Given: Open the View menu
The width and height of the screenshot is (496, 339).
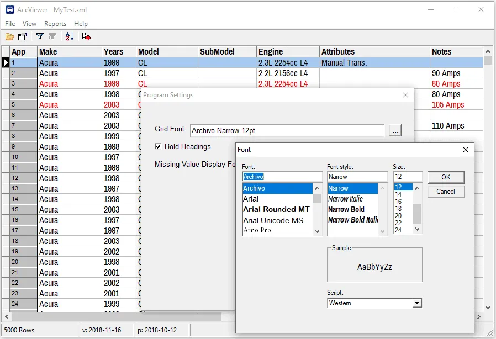Looking at the screenshot, I should tap(29, 24).
